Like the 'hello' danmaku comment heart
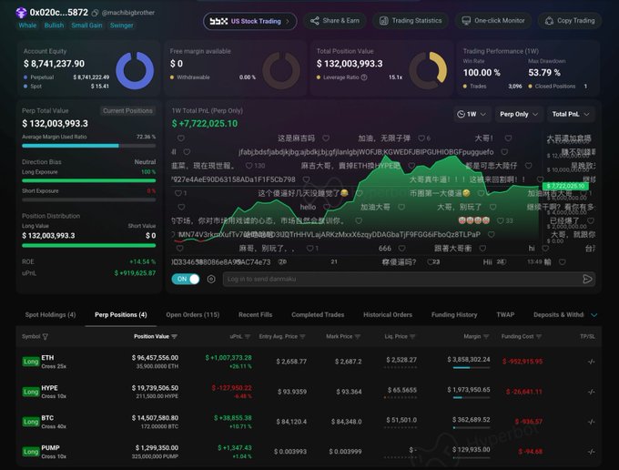Image resolution: width=619 pixels, height=470 pixels. (326, 207)
